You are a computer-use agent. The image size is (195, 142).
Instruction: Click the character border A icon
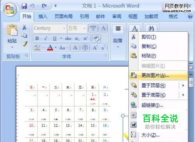click(103, 28)
